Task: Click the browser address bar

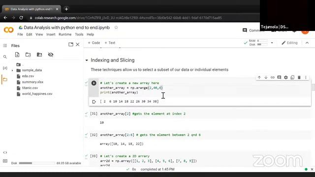Action: (x=128, y=18)
